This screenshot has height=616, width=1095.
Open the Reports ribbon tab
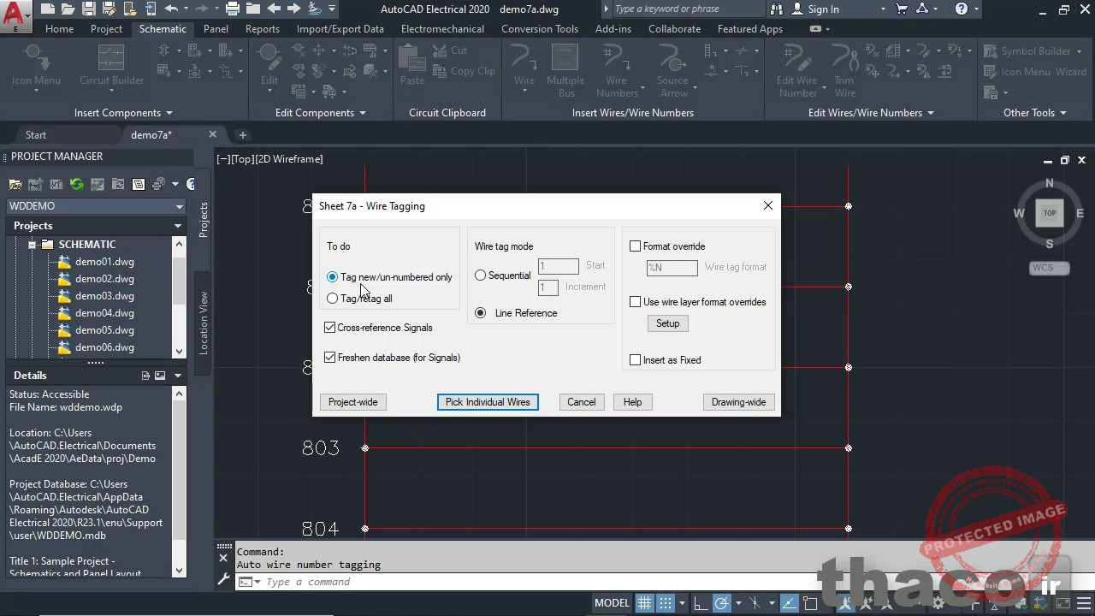262,28
